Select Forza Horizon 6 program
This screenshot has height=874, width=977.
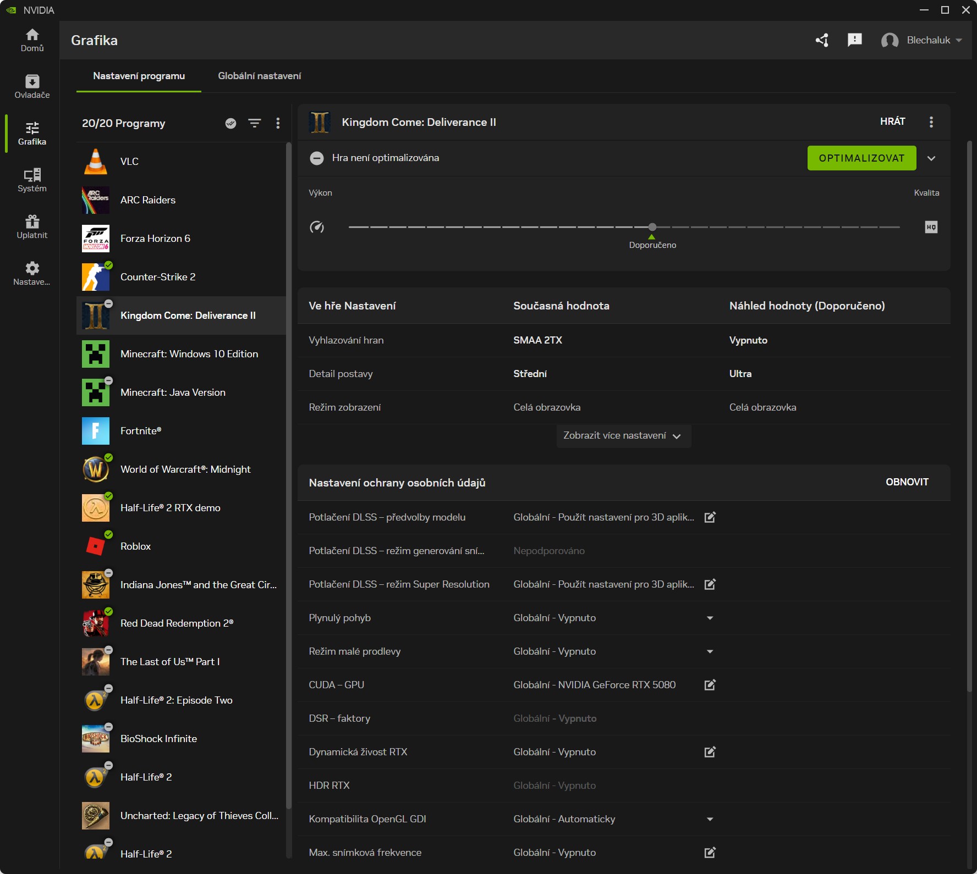point(181,239)
